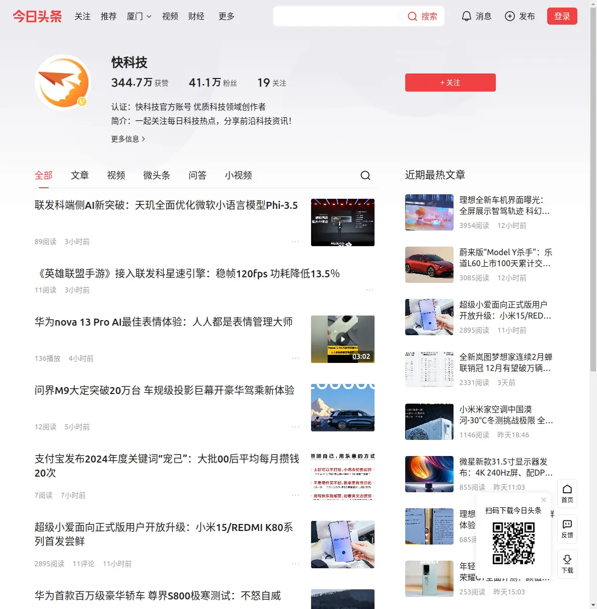The height and width of the screenshot is (609, 597).
Task: Open 消息 notifications bell
Action: (476, 16)
